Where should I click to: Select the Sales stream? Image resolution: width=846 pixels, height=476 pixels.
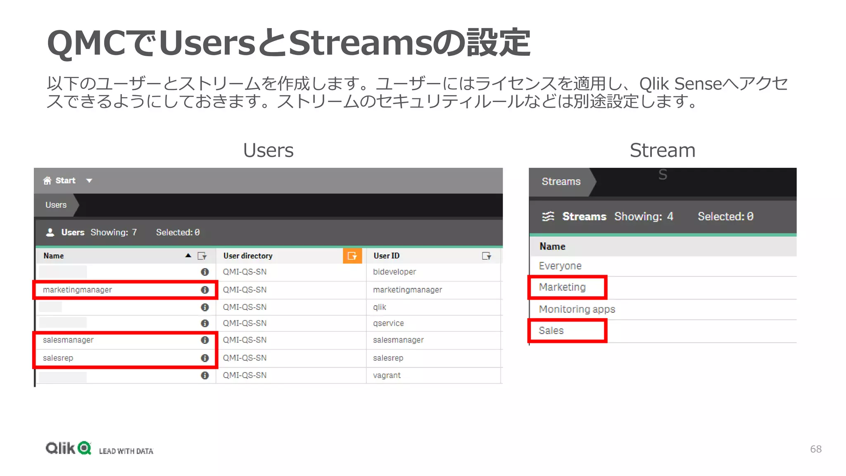(551, 331)
